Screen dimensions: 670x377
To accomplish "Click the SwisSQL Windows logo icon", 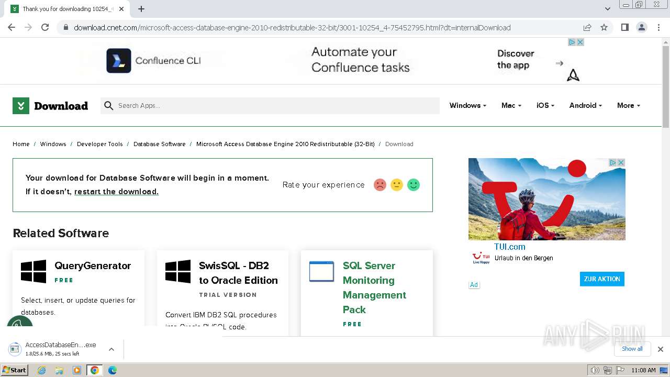I will point(178,272).
